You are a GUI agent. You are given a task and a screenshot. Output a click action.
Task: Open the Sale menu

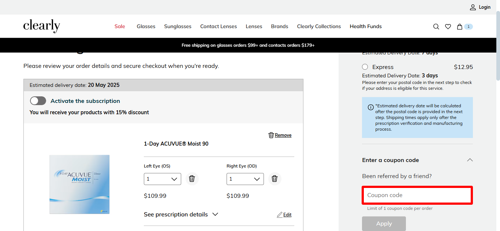[120, 26]
